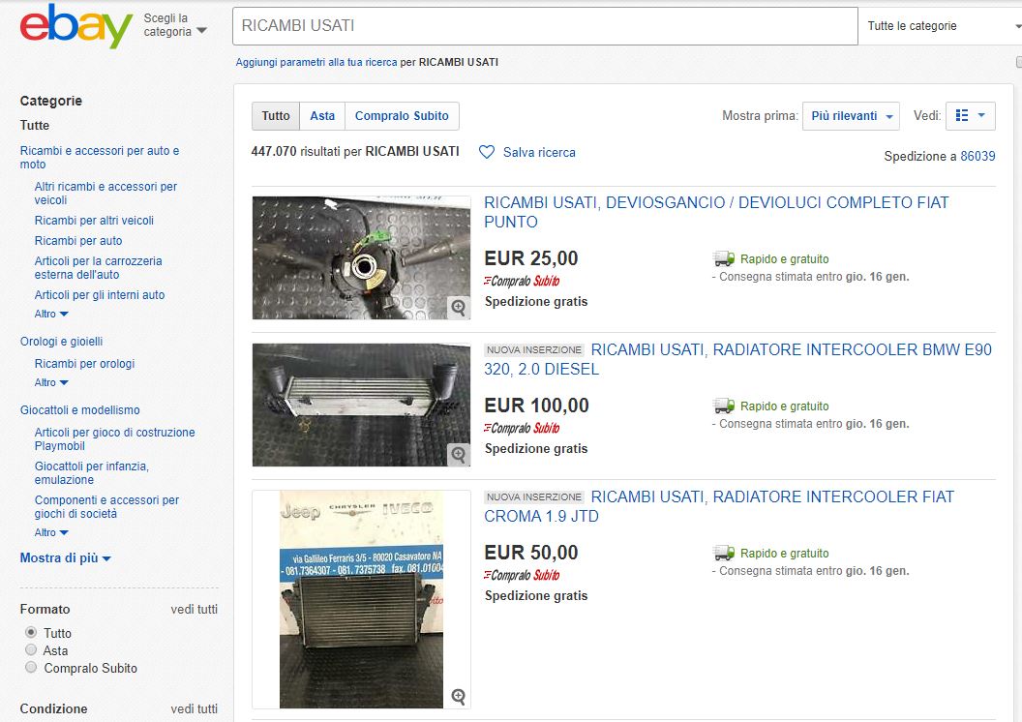
Task: Click Compralo Subito logo under EUR 100,00
Action: click(x=522, y=428)
